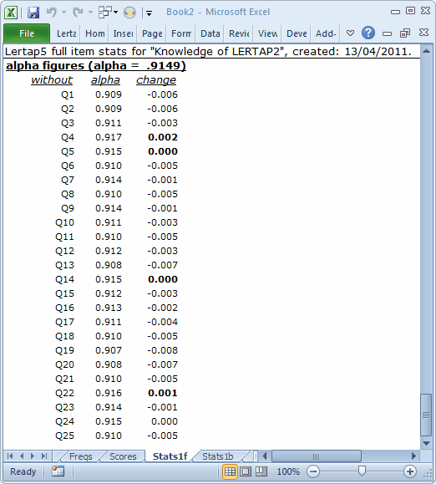This screenshot has height=484, width=436.
Task: Open Customize Quick Access Toolbar dropdown
Action: pyautogui.click(x=149, y=13)
